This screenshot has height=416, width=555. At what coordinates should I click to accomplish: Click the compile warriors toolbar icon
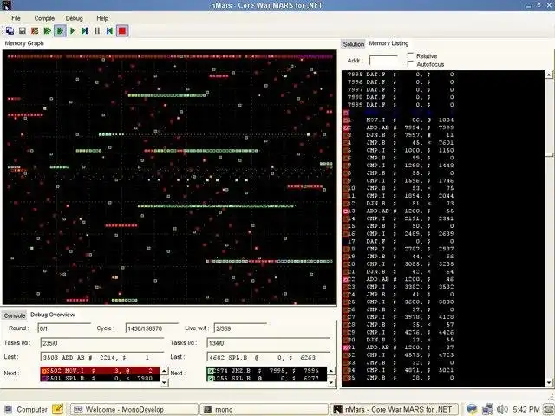[35, 31]
